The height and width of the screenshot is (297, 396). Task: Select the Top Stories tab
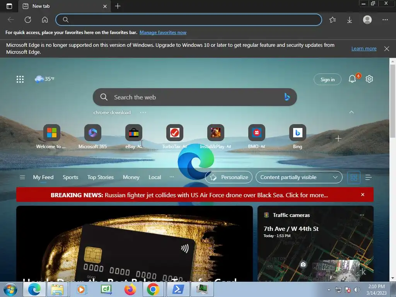coord(101,177)
